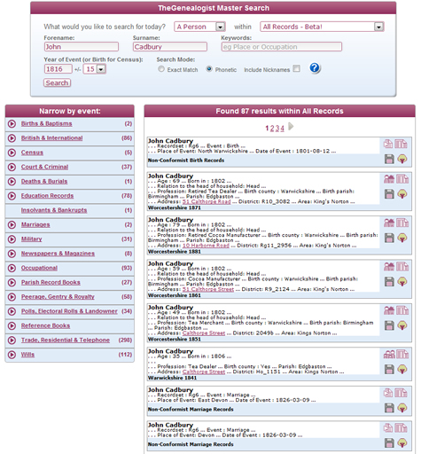Open Trade, Residential & Telephone link

point(66,340)
